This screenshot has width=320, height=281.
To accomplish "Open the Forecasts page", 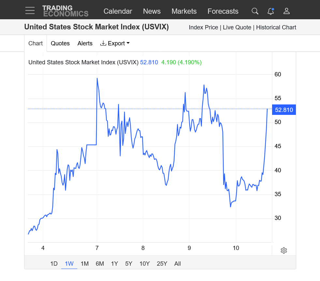I will pyautogui.click(x=223, y=11).
